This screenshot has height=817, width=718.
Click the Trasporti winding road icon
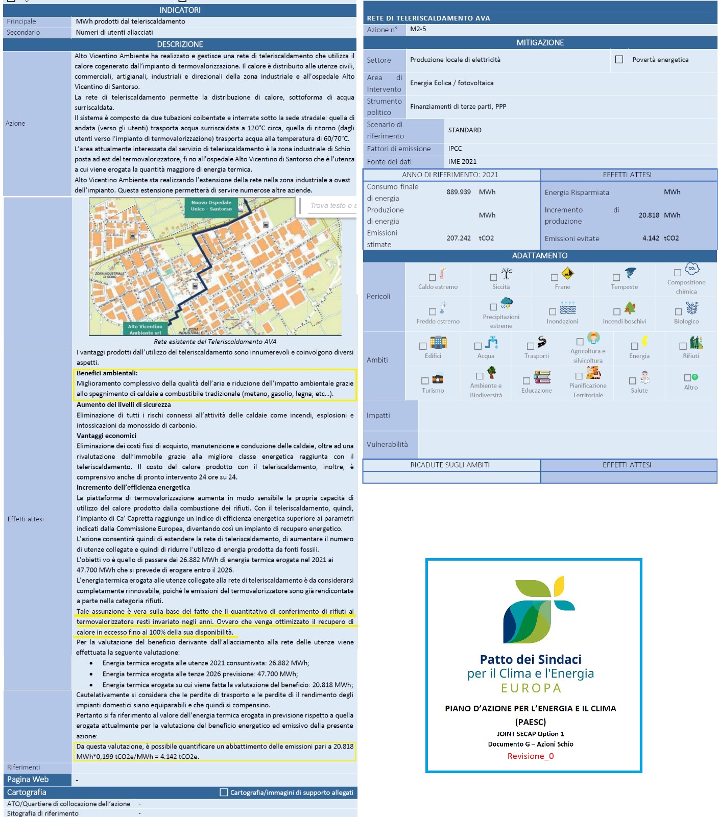click(542, 342)
